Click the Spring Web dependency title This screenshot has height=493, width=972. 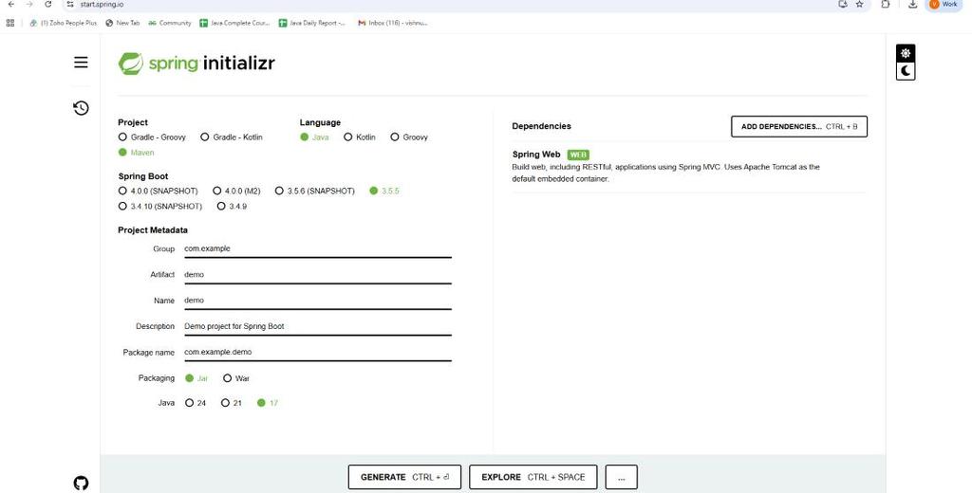pyautogui.click(x=536, y=155)
